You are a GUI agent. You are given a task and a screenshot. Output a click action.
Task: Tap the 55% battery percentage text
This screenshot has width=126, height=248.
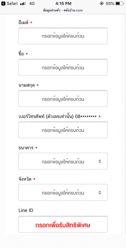point(110,3)
